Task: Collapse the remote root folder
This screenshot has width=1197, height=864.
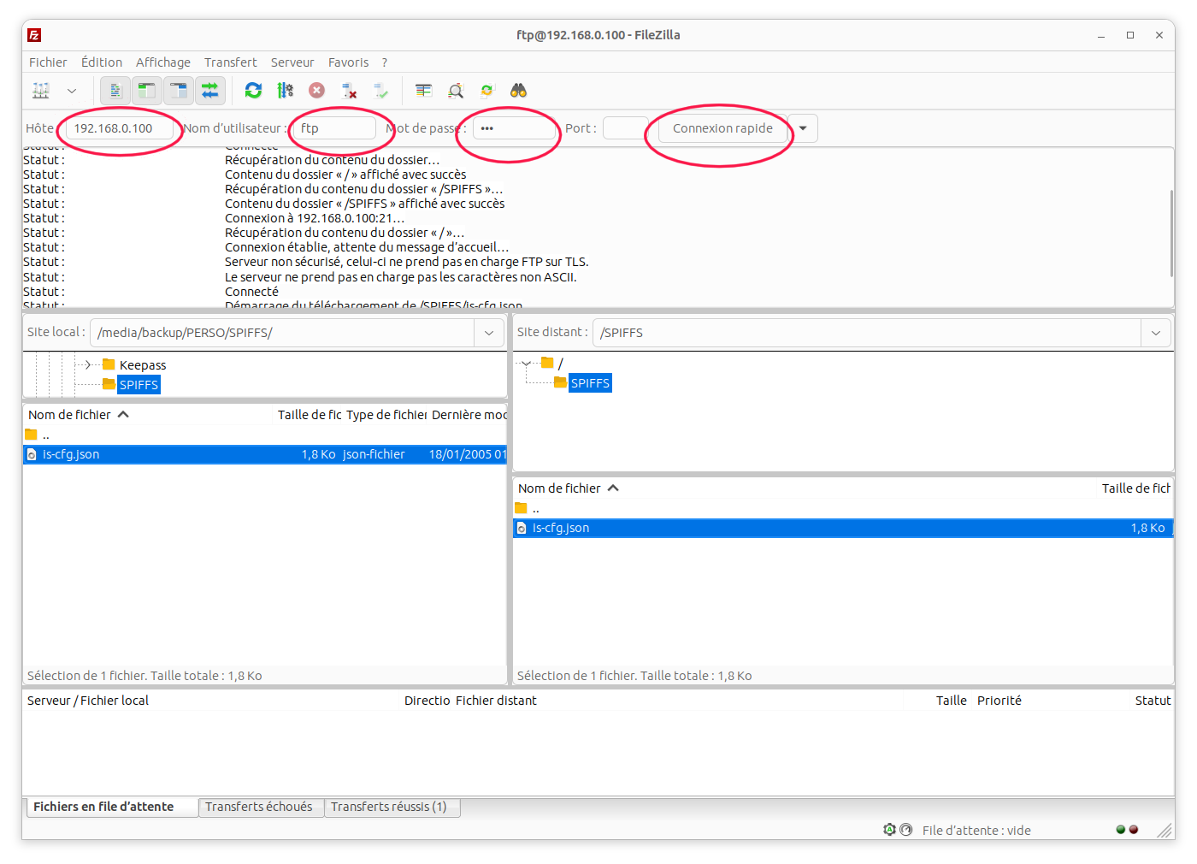Action: [x=526, y=364]
